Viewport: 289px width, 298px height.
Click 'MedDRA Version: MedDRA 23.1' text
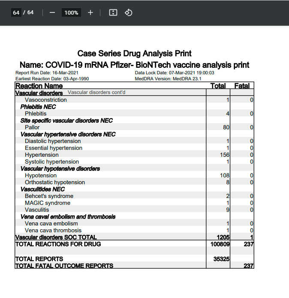pos(168,79)
